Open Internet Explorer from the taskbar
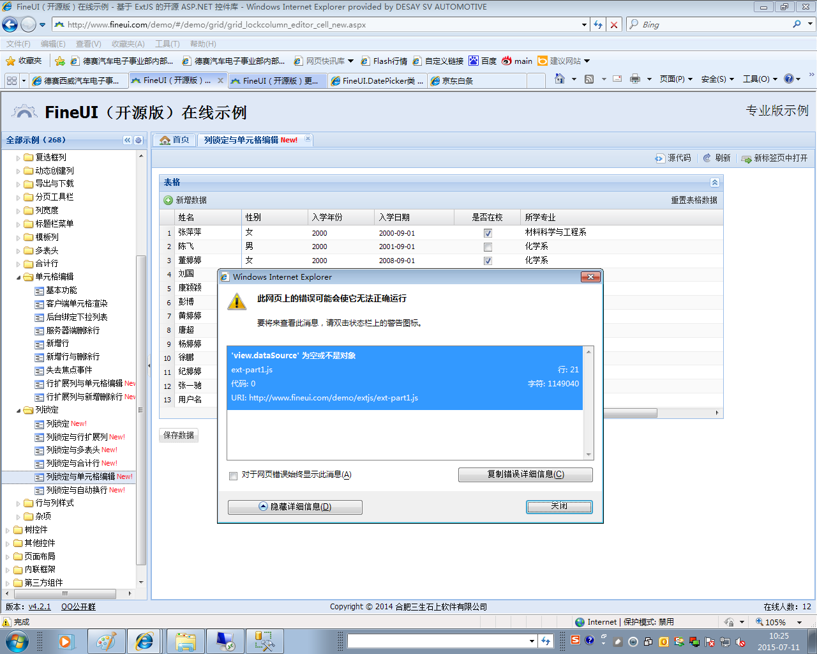The width and height of the screenshot is (817, 654). [x=145, y=641]
